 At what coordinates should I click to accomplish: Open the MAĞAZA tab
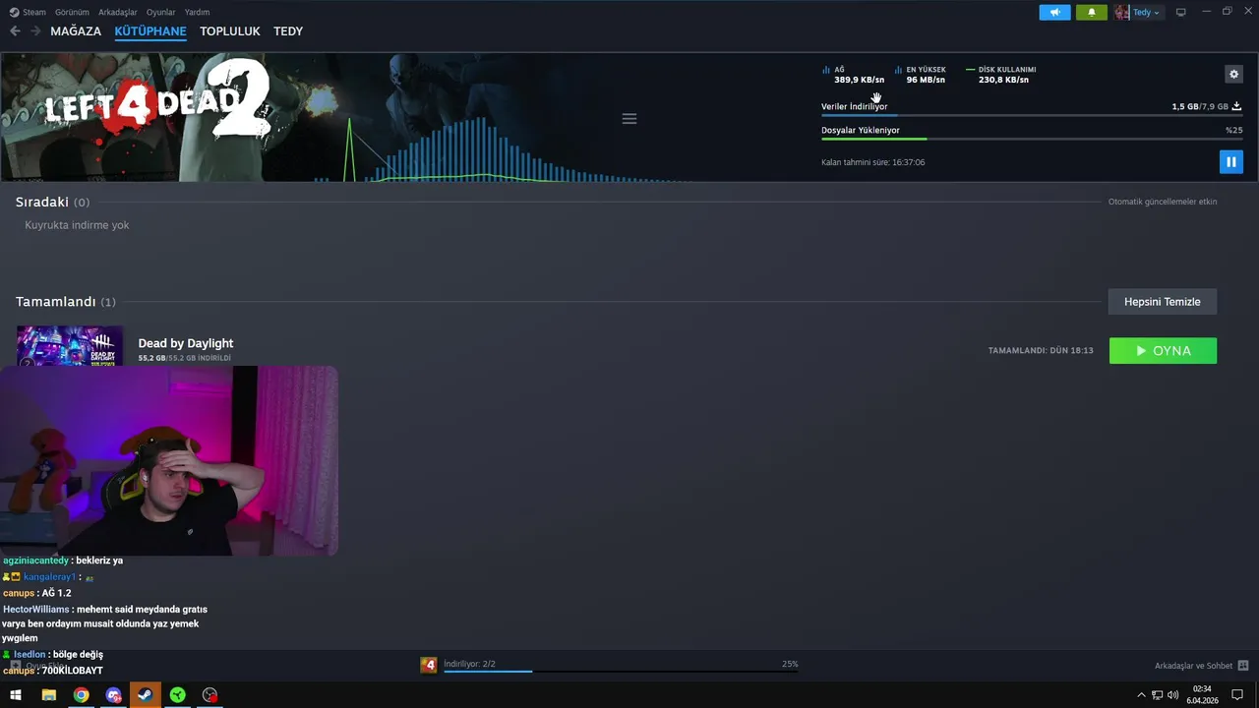[x=76, y=31]
